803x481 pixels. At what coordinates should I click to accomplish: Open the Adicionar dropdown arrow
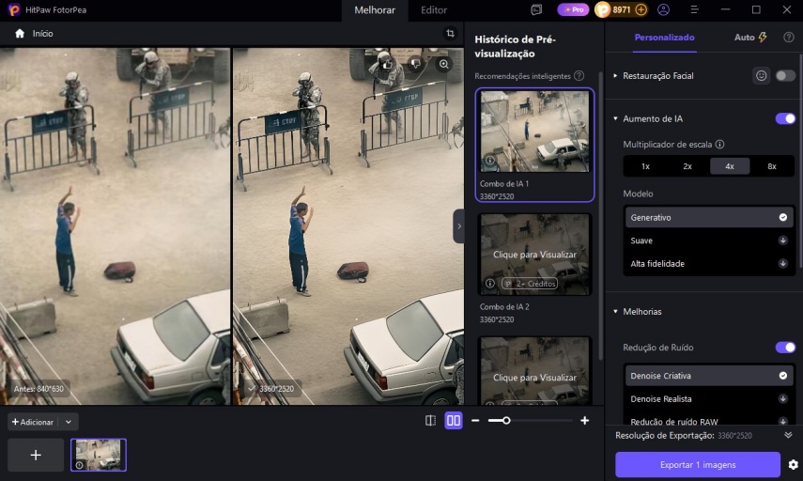(69, 422)
